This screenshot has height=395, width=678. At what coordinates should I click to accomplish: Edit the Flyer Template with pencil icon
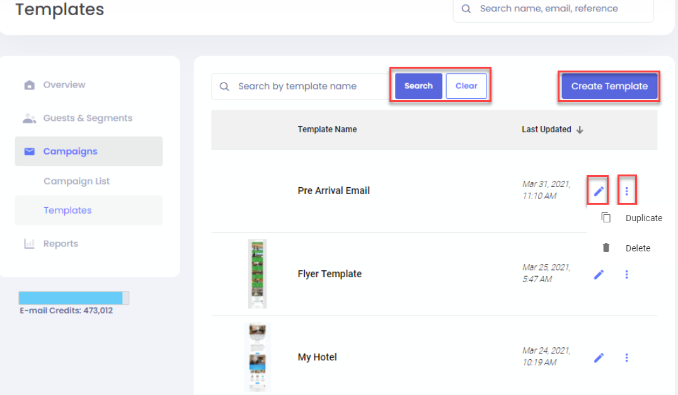(x=599, y=274)
